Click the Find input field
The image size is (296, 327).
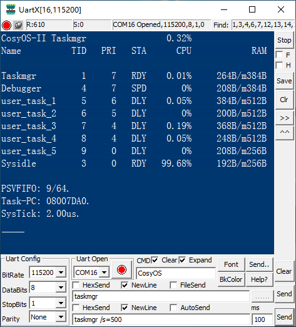(263, 25)
